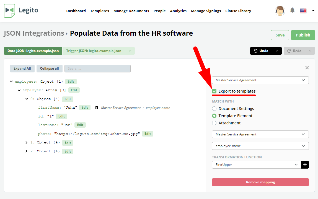Image resolution: width=318 pixels, height=199 pixels.
Task: Click the photo URL string value
Action: 97,134
